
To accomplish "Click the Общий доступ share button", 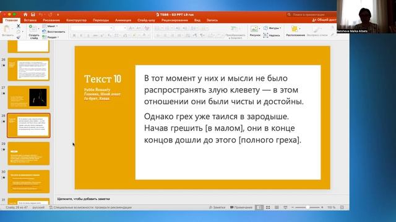I will [x=324, y=20].
